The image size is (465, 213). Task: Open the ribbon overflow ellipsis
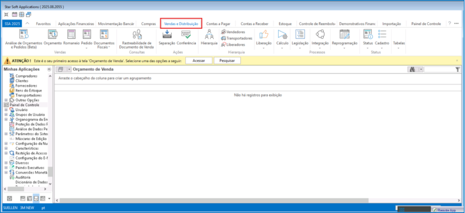click(x=456, y=23)
